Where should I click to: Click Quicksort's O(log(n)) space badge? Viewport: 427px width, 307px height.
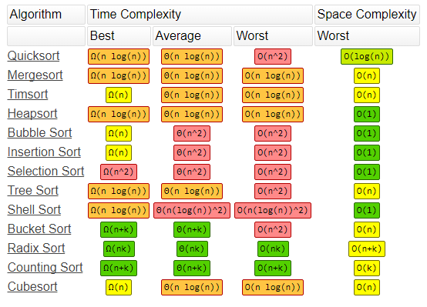pyautogui.click(x=367, y=57)
